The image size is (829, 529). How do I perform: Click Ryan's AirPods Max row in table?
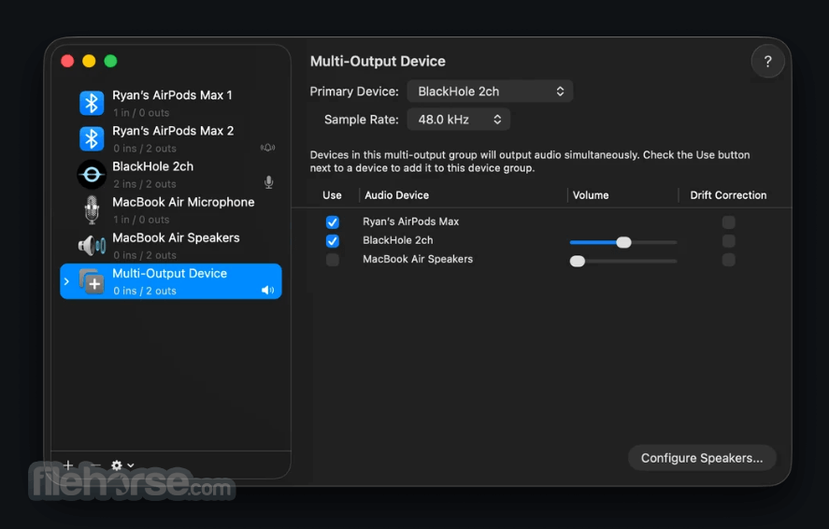point(542,222)
